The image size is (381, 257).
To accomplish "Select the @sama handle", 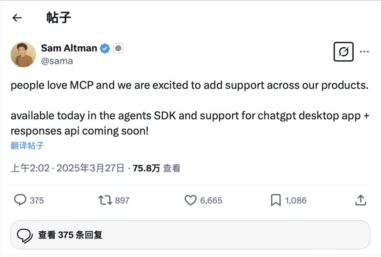I will (57, 61).
